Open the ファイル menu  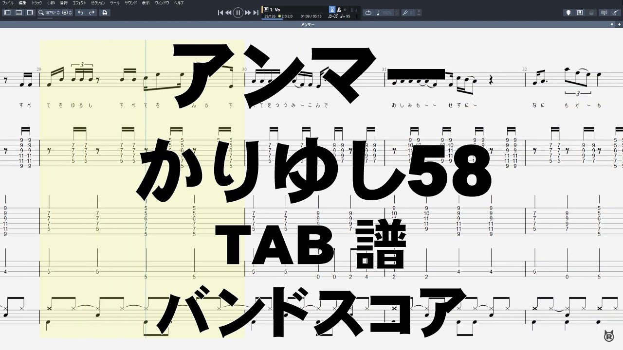[x=8, y=3]
